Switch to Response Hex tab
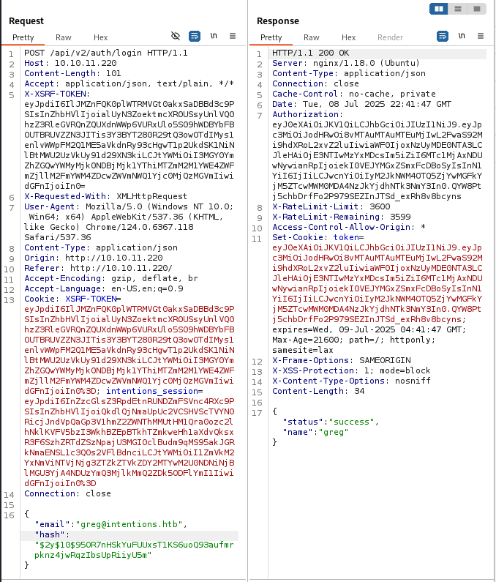The width and height of the screenshot is (496, 582). click(x=348, y=37)
